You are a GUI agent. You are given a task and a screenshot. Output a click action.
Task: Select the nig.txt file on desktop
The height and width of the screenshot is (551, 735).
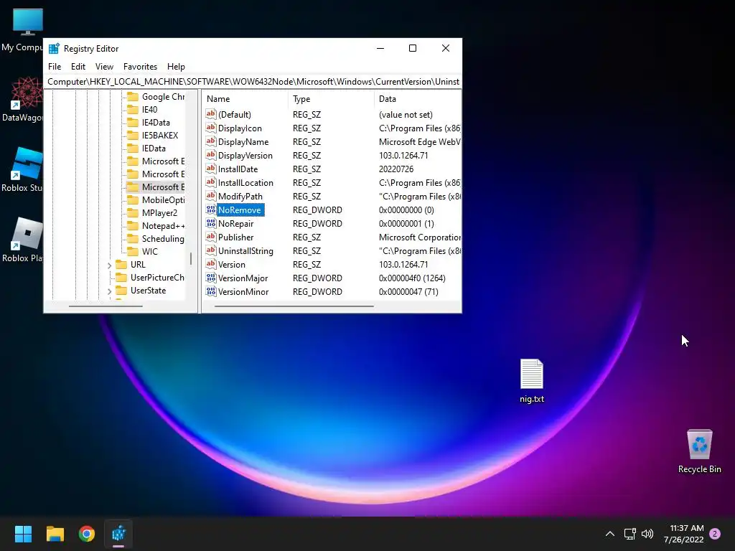pyautogui.click(x=532, y=380)
